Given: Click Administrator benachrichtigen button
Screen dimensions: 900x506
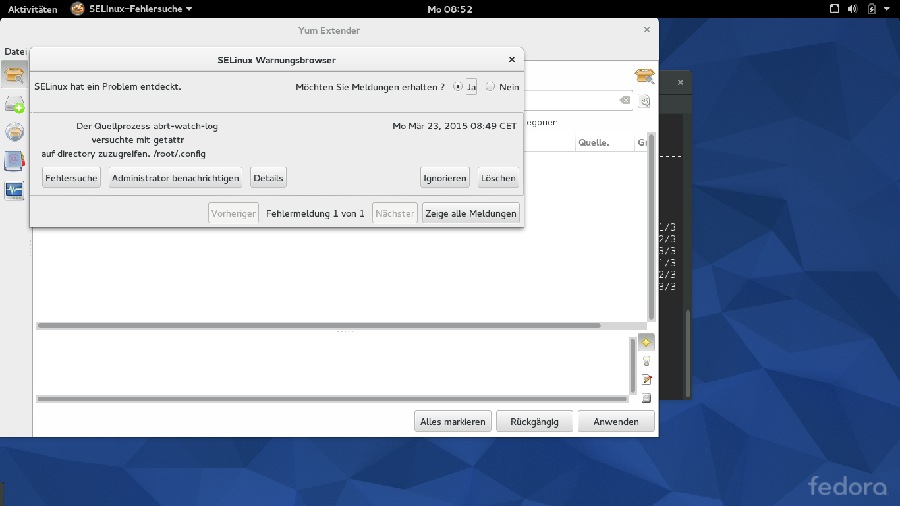Looking at the screenshot, I should 175,178.
